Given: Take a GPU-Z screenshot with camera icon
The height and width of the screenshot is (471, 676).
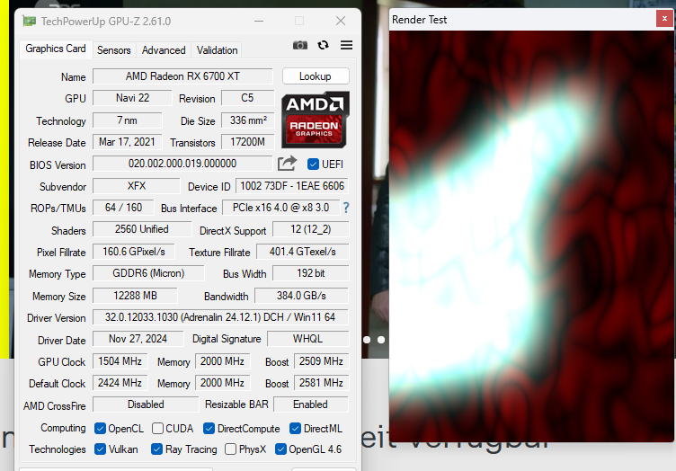Looking at the screenshot, I should point(300,45).
